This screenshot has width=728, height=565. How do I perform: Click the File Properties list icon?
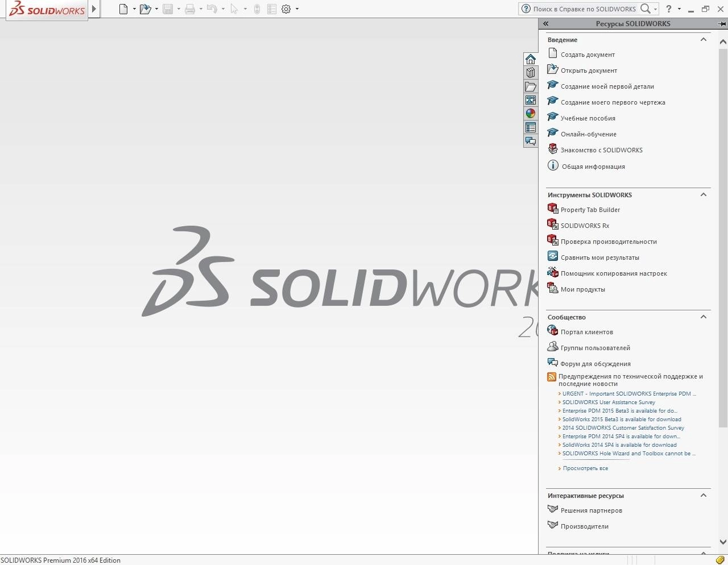272,9
